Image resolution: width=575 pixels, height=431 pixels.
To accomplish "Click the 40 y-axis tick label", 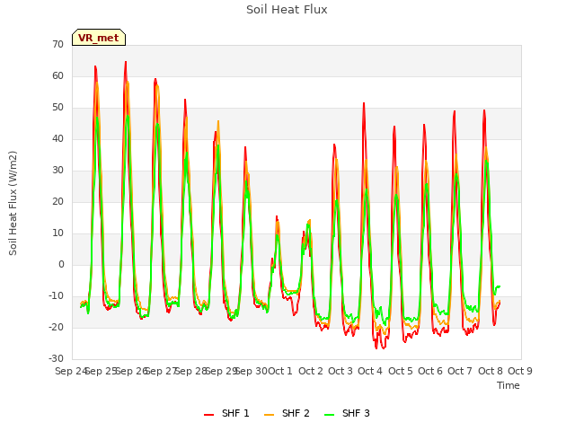I will click(x=57, y=139).
